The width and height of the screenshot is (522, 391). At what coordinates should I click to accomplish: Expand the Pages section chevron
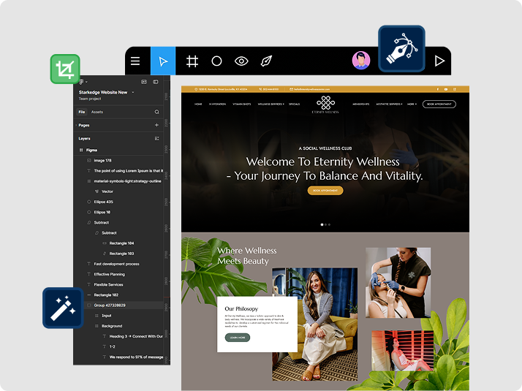pos(76,125)
